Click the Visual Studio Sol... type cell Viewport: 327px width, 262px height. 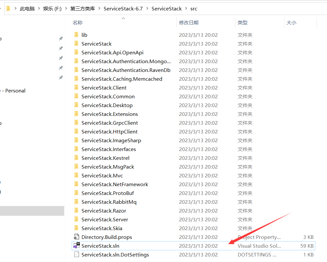(259, 246)
